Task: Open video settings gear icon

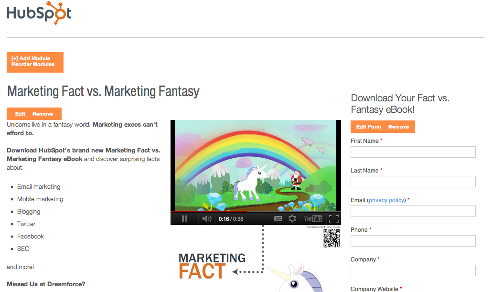Action: click(292, 219)
